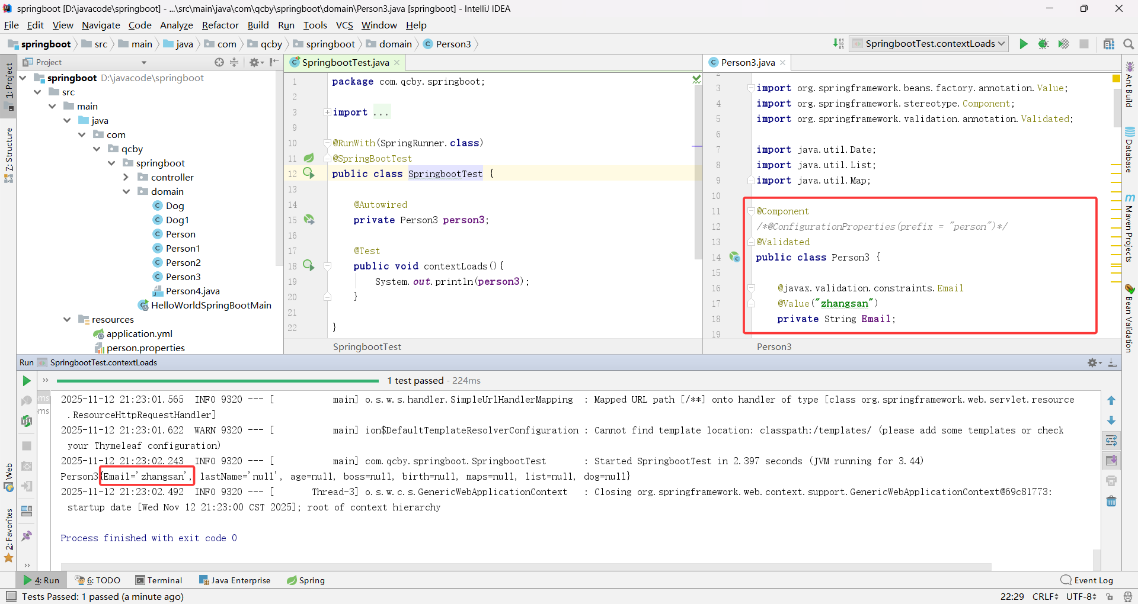1138x604 pixels.
Task: Toggle soft-wrap icon in Run console
Action: point(1111,441)
